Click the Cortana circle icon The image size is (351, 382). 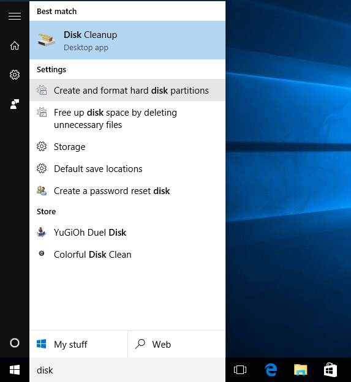point(15,343)
